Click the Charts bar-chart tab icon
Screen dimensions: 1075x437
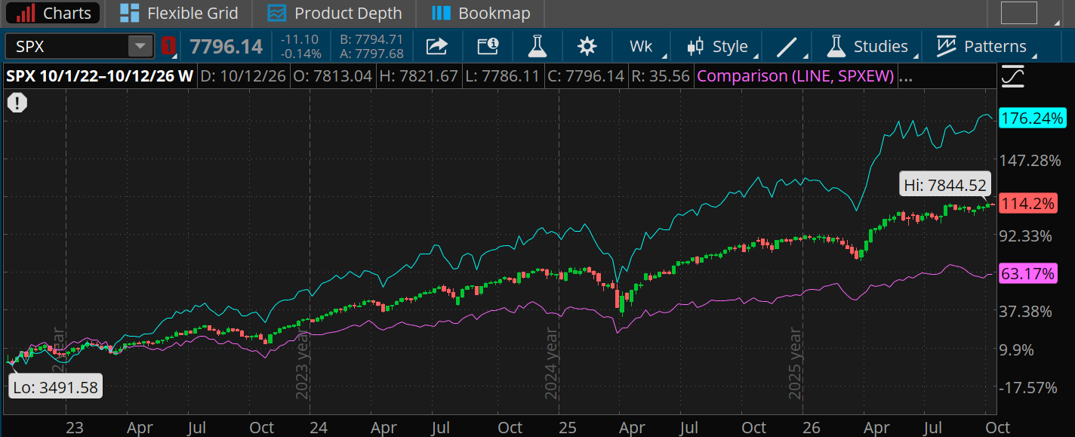click(26, 13)
